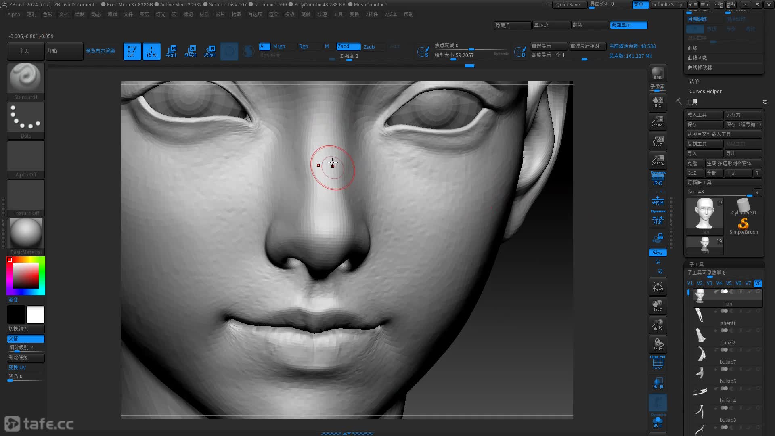The image size is (775, 436).
Task: Expand the 曲线函数 section
Action: pos(697,58)
